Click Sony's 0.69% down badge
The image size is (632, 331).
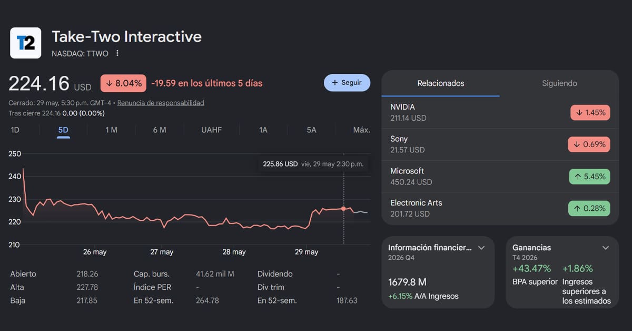tap(589, 144)
